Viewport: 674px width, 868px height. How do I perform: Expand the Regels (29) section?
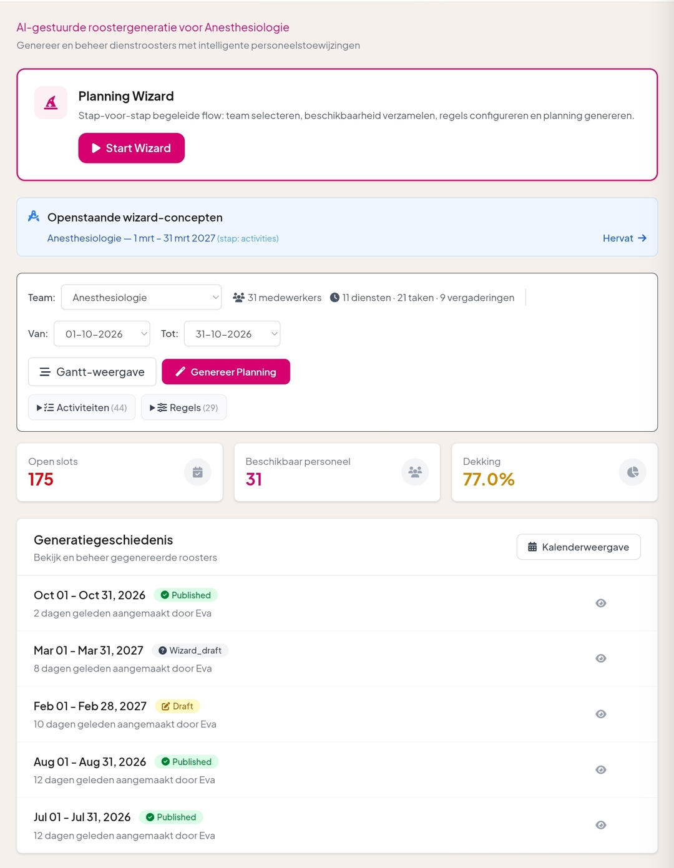[x=183, y=407]
